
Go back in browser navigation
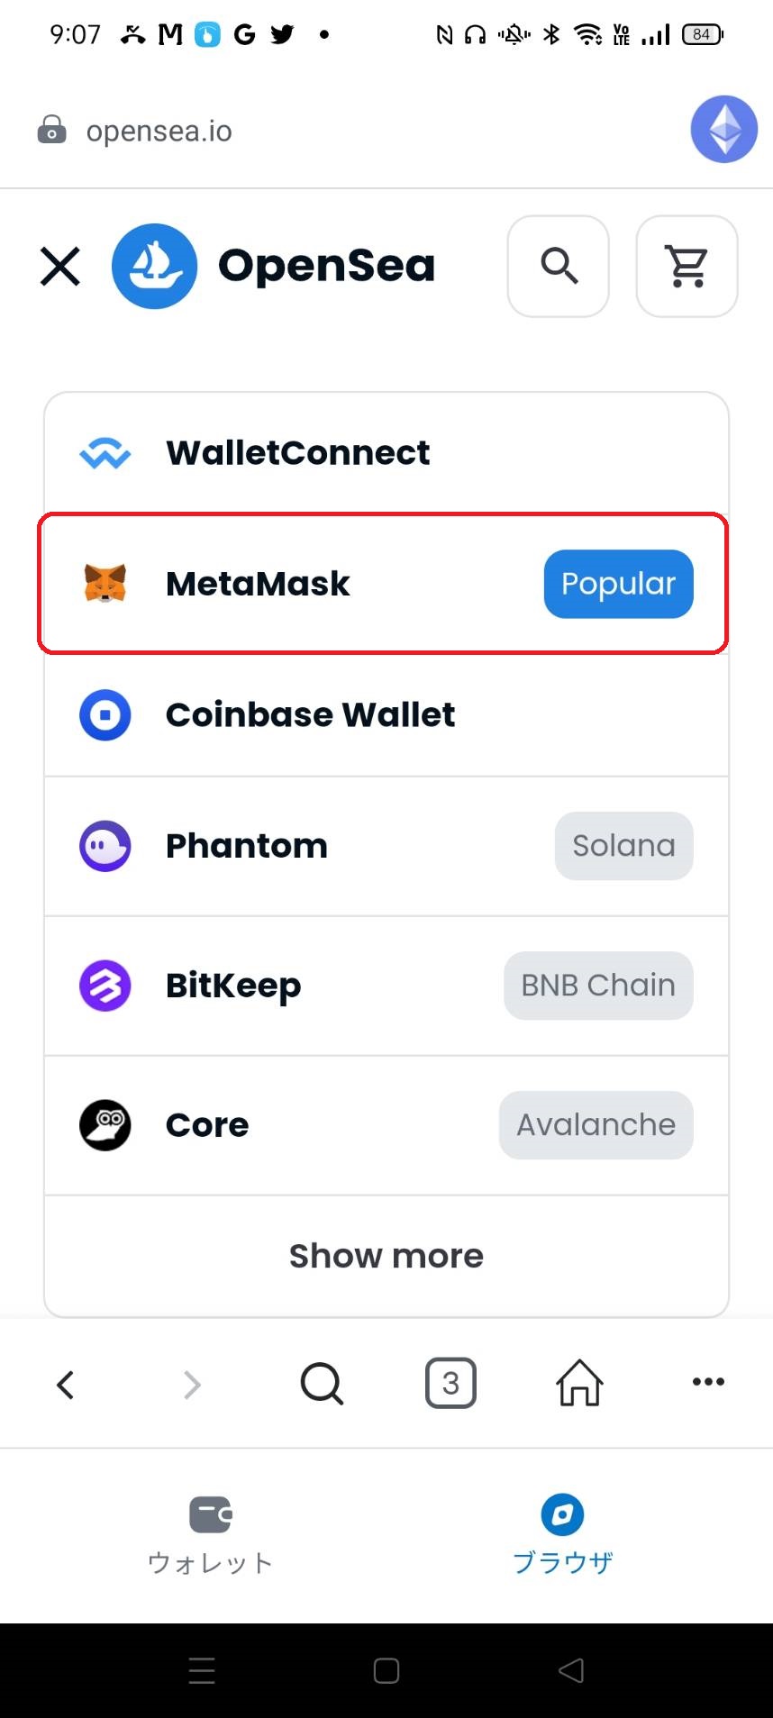pos(65,1384)
